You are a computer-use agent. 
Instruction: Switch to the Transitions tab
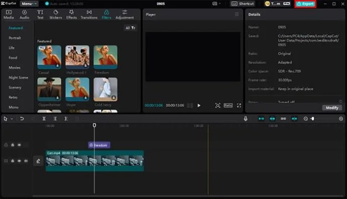click(x=89, y=15)
